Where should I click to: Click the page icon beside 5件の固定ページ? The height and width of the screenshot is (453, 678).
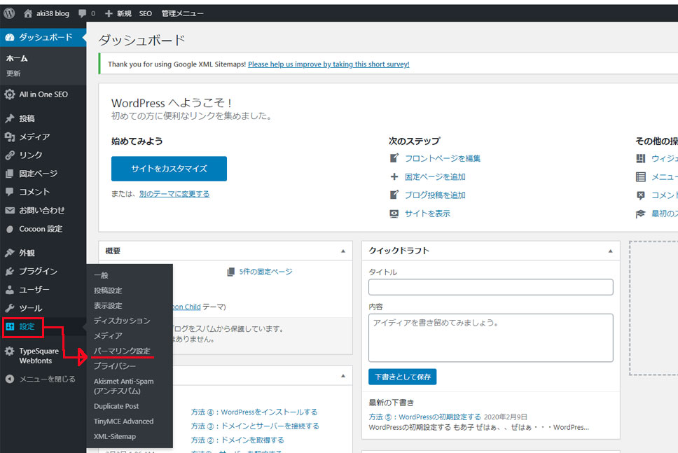[x=231, y=272]
